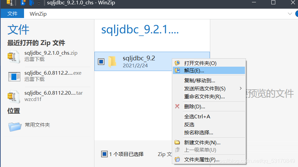Screen dimensions: 298x167
Task: Open recent archive sqljdbc_6.0.8112.20....tar
Action: tap(54, 93)
